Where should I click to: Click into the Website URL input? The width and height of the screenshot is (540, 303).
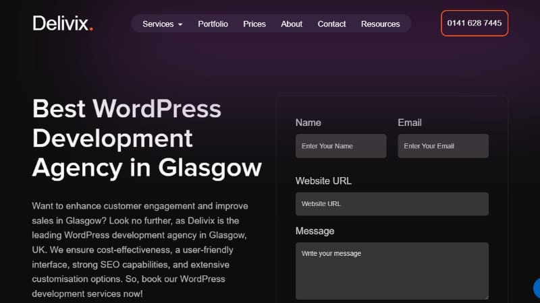(392, 204)
